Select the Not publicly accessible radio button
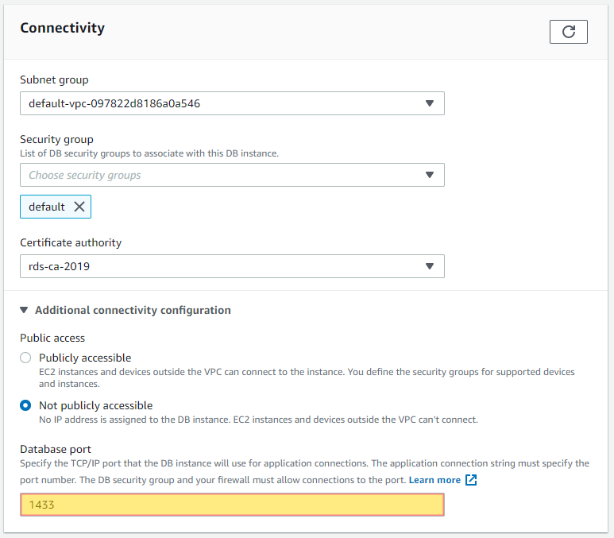614x538 pixels. click(25, 405)
